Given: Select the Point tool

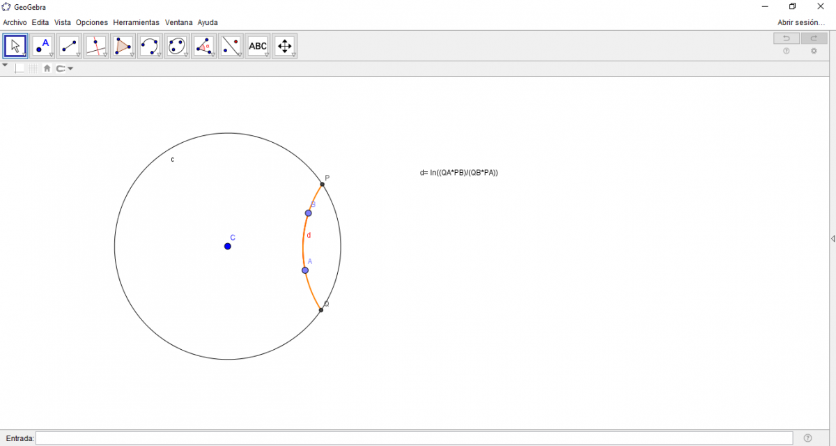Looking at the screenshot, I should pyautogui.click(x=42, y=46).
